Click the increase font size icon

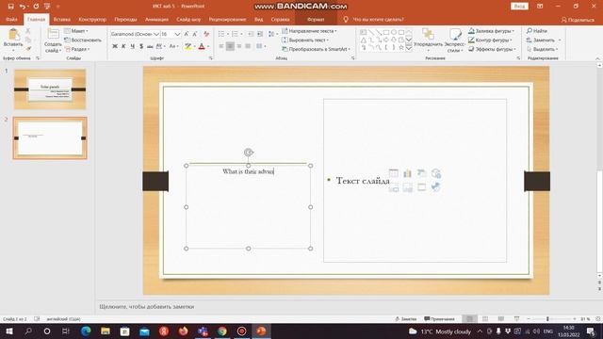187,34
